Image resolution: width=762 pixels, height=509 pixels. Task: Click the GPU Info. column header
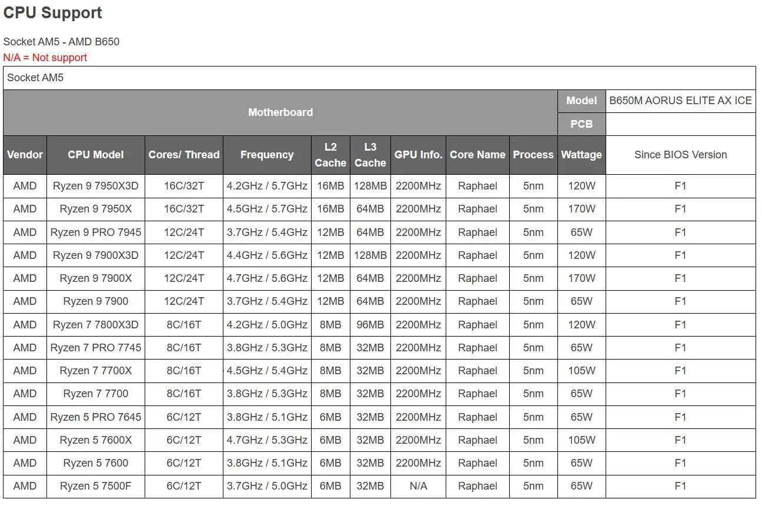tap(418, 155)
